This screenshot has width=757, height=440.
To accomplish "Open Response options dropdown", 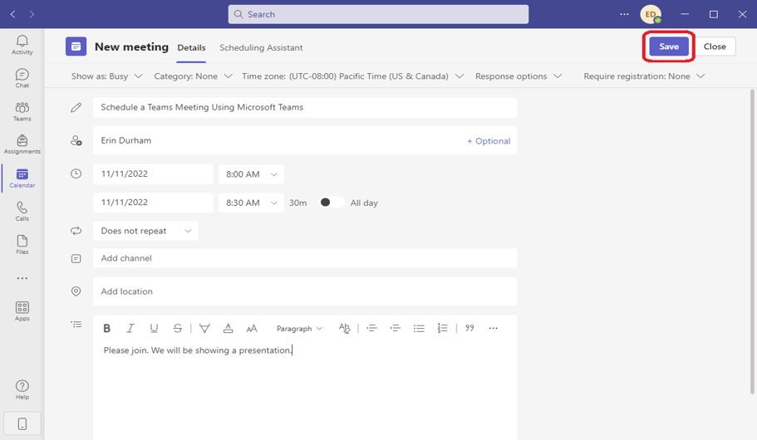I will tap(519, 76).
